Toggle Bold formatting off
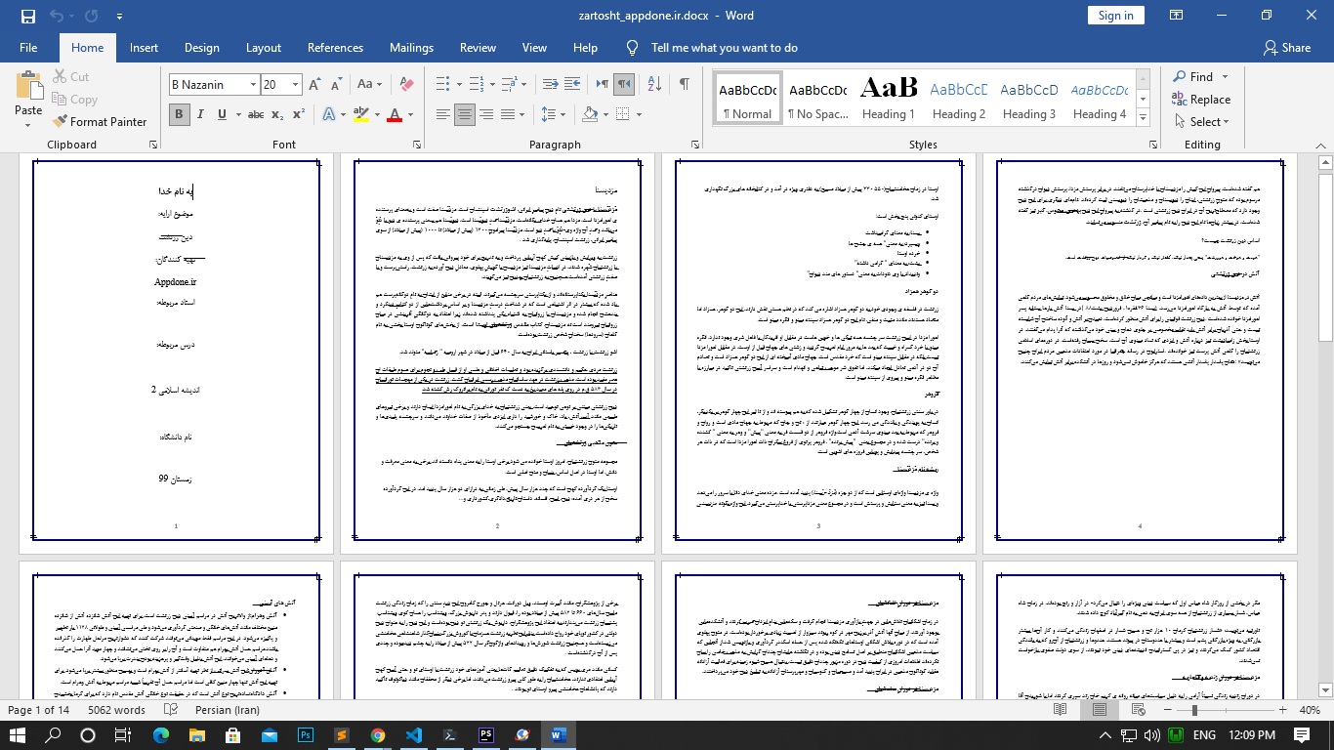Screen dimensions: 1334x750 [179, 115]
